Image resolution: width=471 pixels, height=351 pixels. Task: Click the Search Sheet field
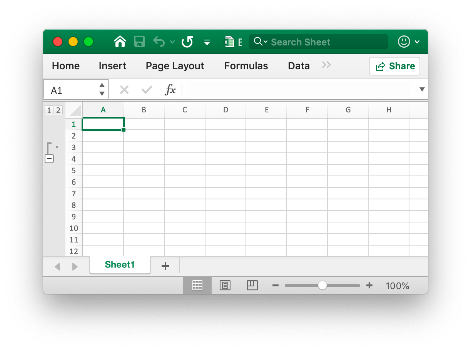319,42
